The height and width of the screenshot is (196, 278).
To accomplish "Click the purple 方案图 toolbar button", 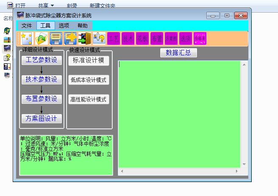I will tap(171, 38).
